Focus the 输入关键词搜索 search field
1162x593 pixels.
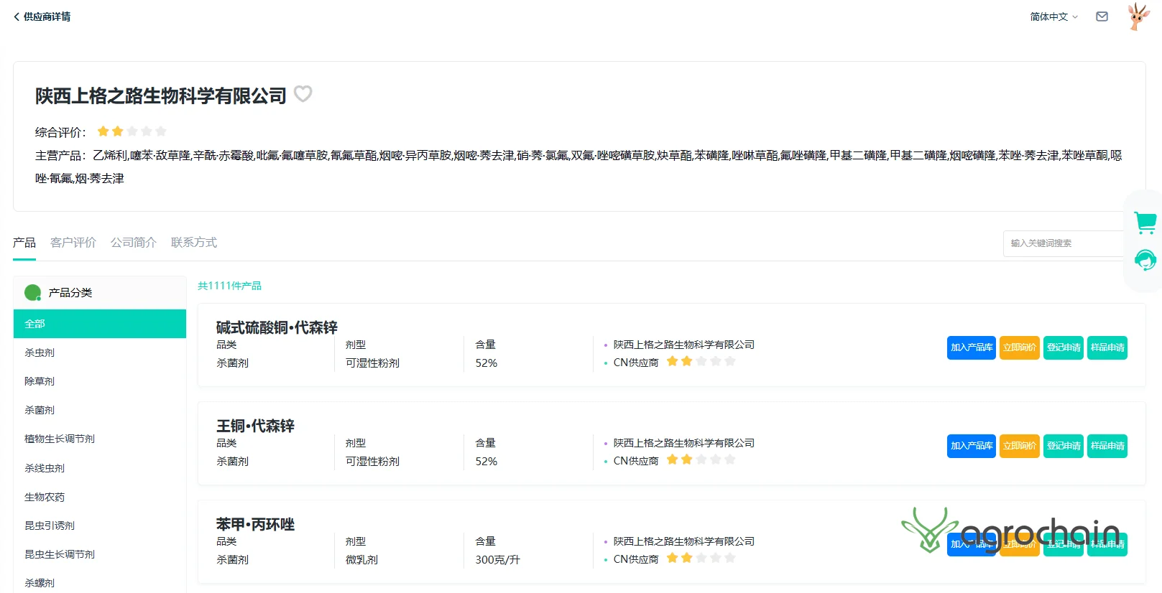(x=1064, y=243)
